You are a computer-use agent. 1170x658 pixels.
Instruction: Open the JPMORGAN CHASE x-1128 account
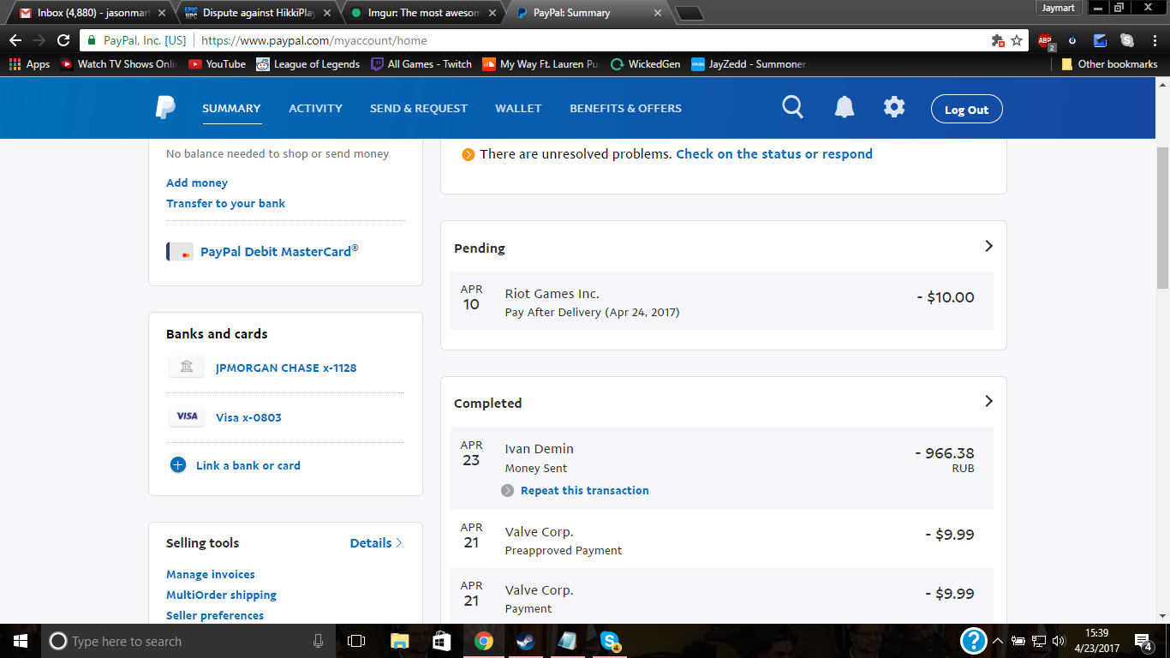click(286, 368)
